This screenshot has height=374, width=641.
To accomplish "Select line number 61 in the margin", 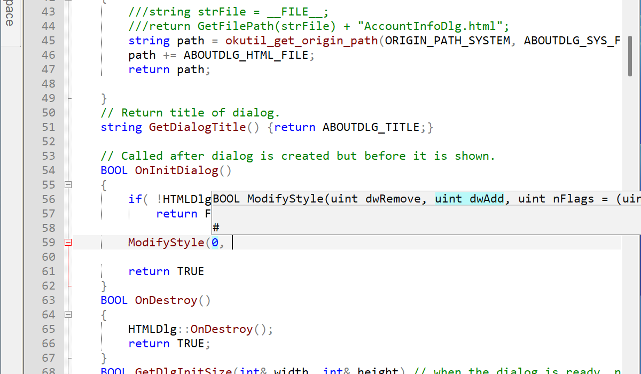I will [x=48, y=271].
